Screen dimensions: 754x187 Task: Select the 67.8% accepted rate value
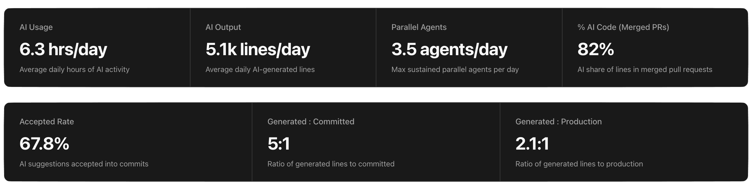[x=44, y=144]
